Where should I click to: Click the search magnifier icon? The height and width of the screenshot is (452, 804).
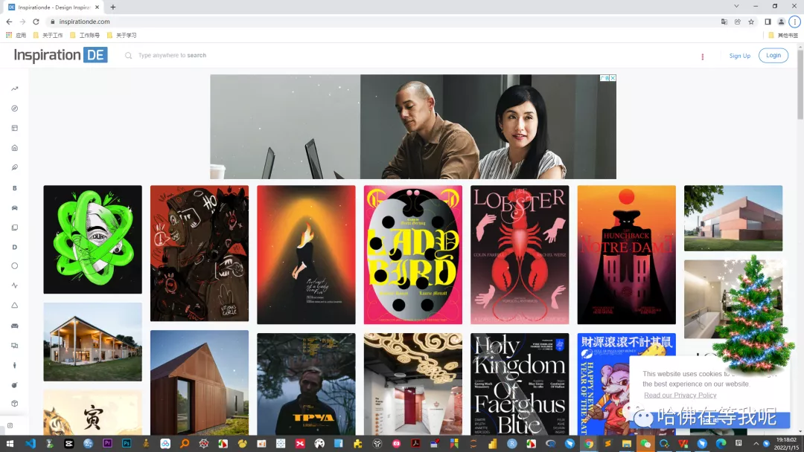(128, 55)
